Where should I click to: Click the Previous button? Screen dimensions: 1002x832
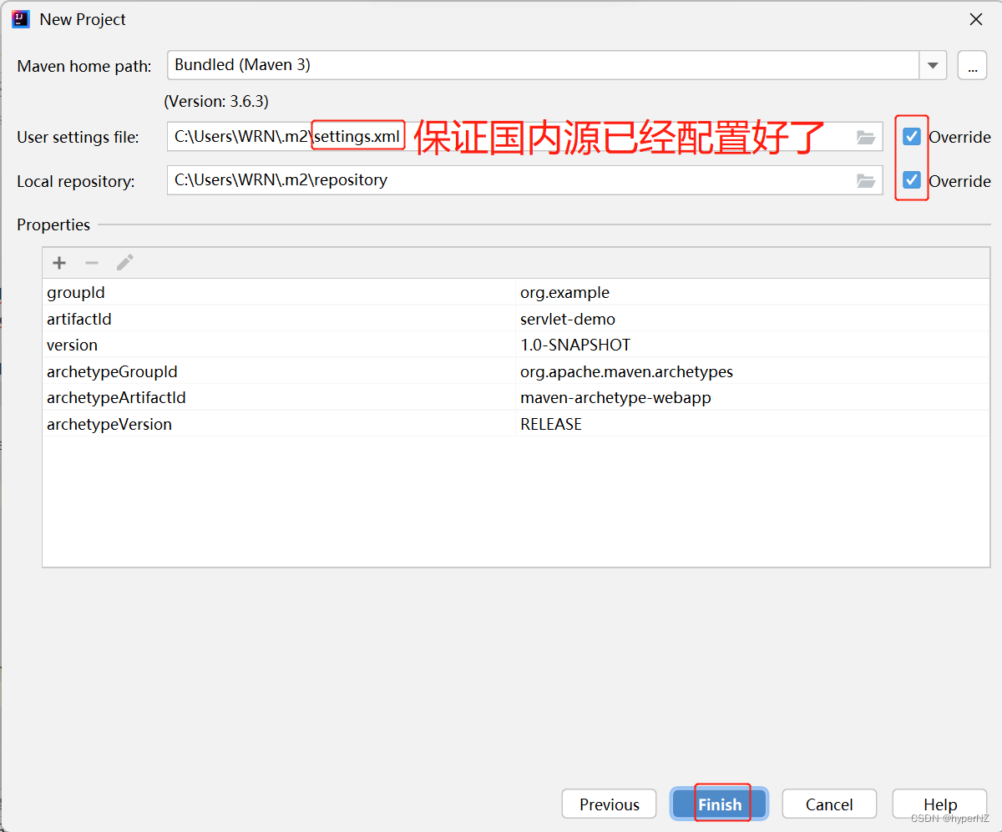(x=610, y=804)
